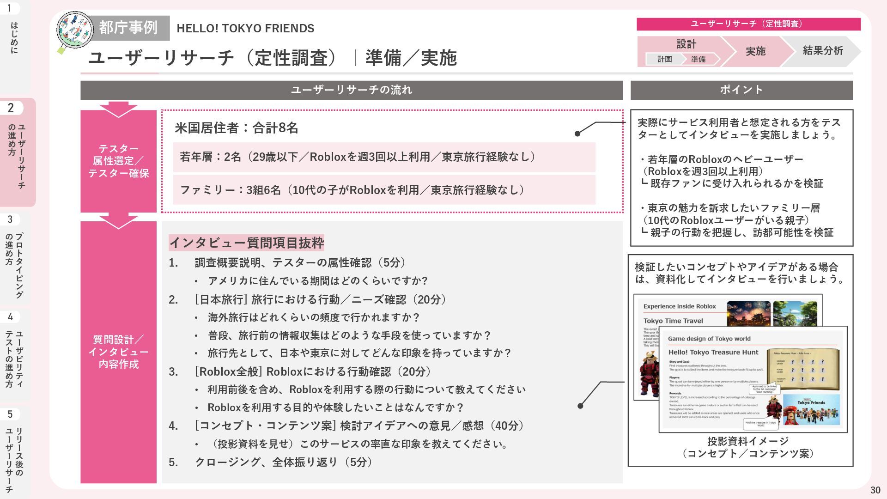Click 旅行先として、日本や東京 bullet
This screenshot has width=887, height=499.
click(x=359, y=353)
